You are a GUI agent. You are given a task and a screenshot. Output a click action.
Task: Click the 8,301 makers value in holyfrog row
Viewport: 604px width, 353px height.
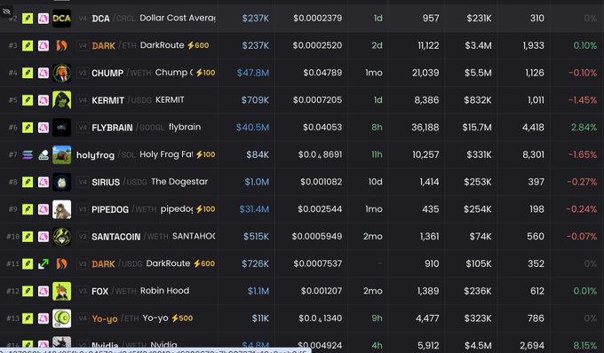pos(533,155)
